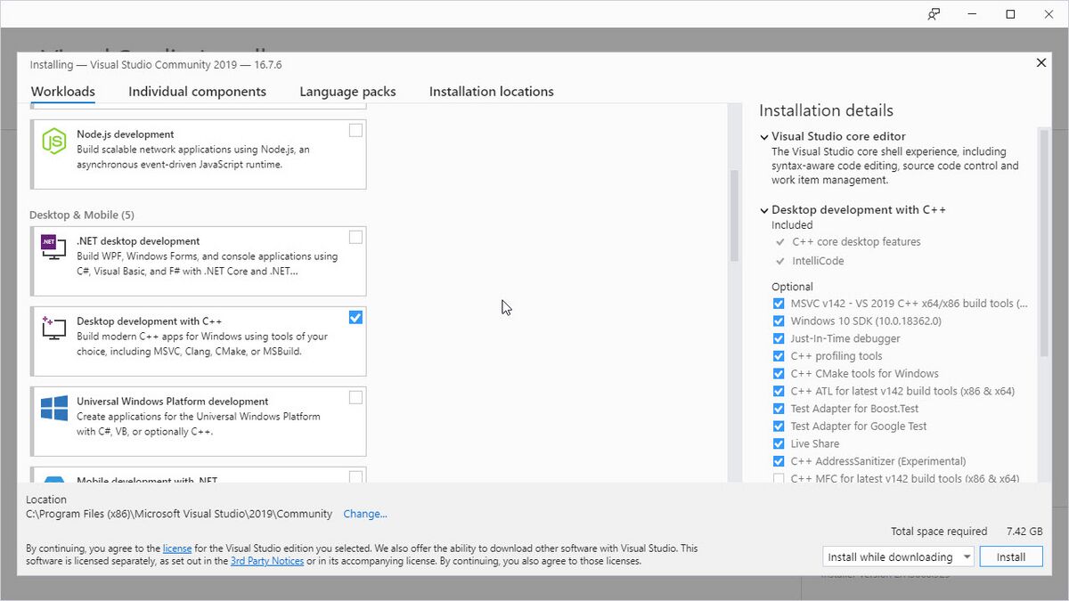Click the Node.js development workload icon

[54, 142]
